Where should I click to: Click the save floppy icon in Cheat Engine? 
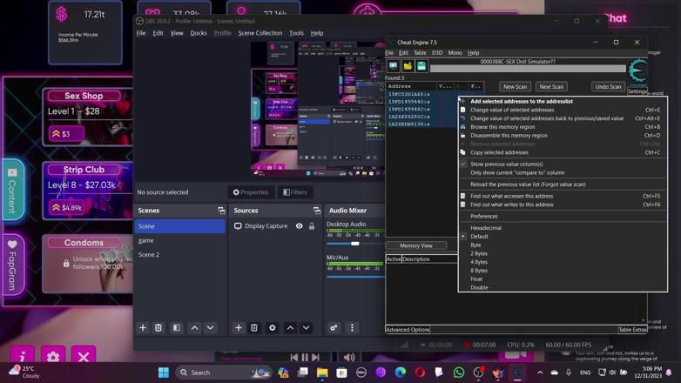pyautogui.click(x=421, y=66)
